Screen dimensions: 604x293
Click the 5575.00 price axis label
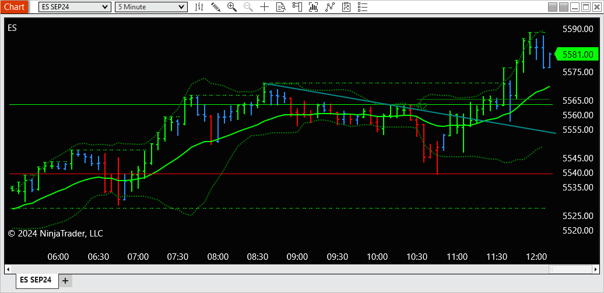click(577, 72)
